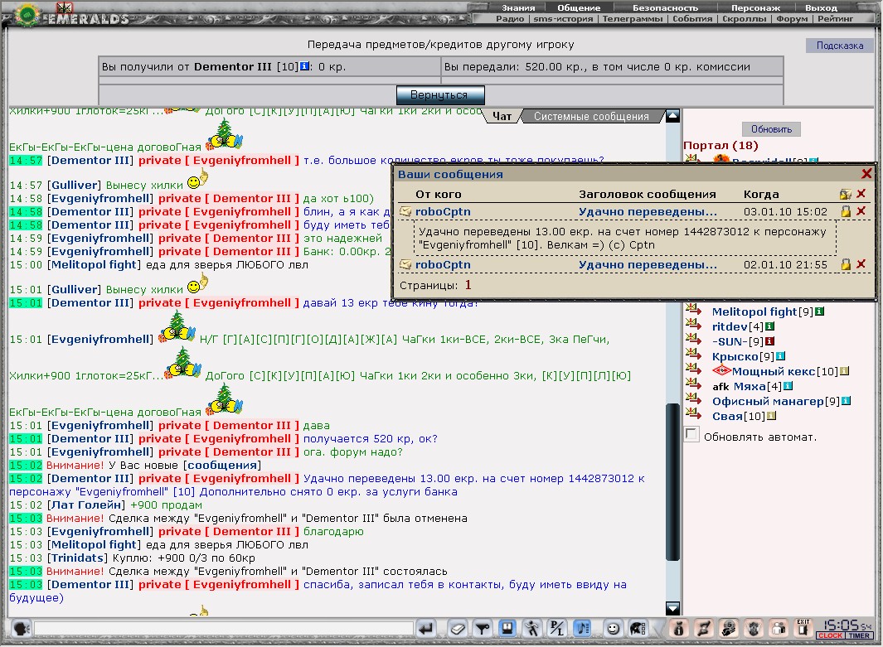This screenshot has height=647, width=883.
Task: Click the info icon next to Melitopol fight
Action: (x=819, y=311)
